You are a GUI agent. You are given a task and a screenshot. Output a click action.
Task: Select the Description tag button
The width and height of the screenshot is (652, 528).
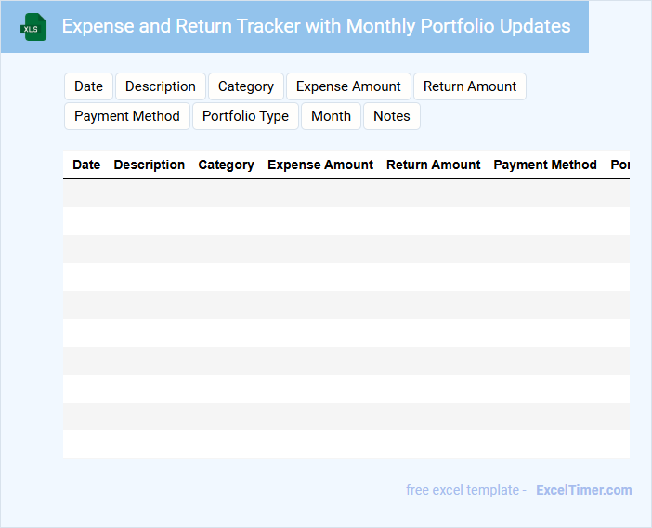point(161,86)
